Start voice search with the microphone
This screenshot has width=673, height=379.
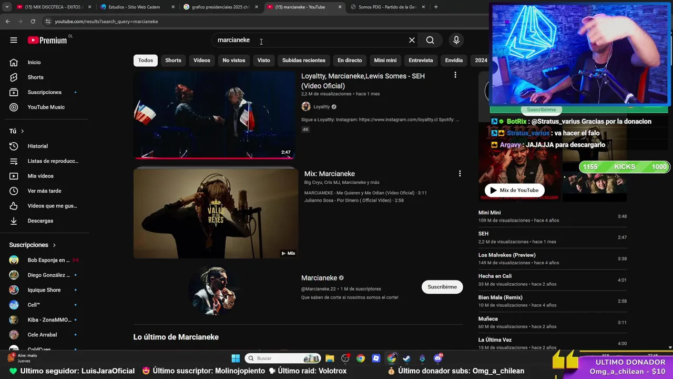[x=456, y=40]
